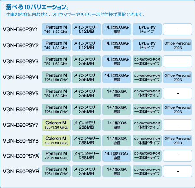Click the 14.1型SXGA+ display cell for VGN-B90PSY1

tap(117, 29)
